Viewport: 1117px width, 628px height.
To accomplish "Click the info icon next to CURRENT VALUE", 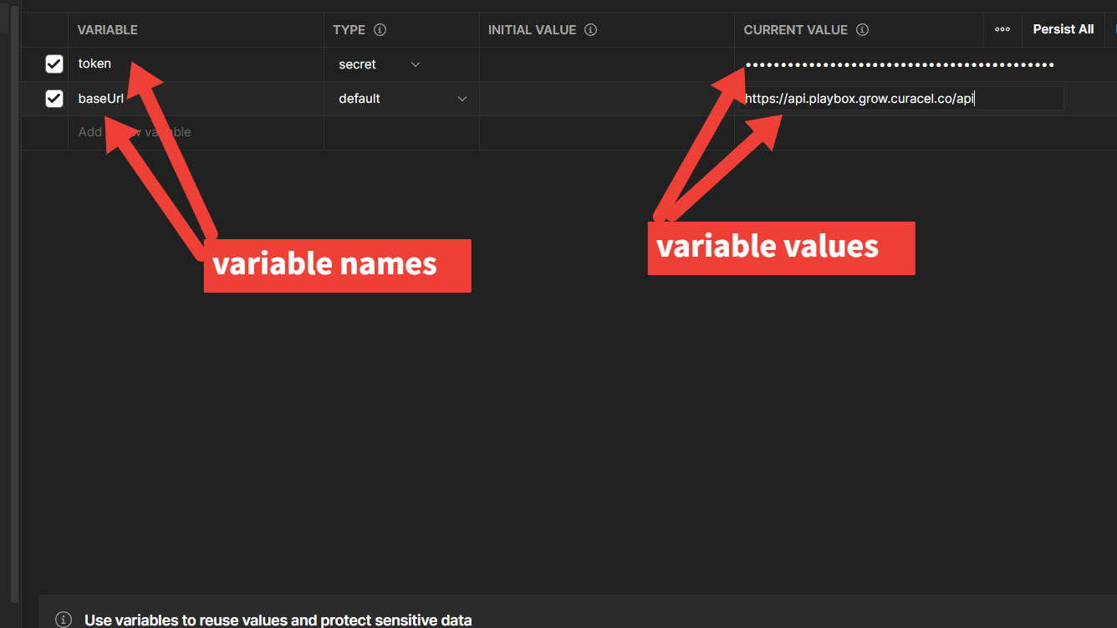I will (863, 30).
